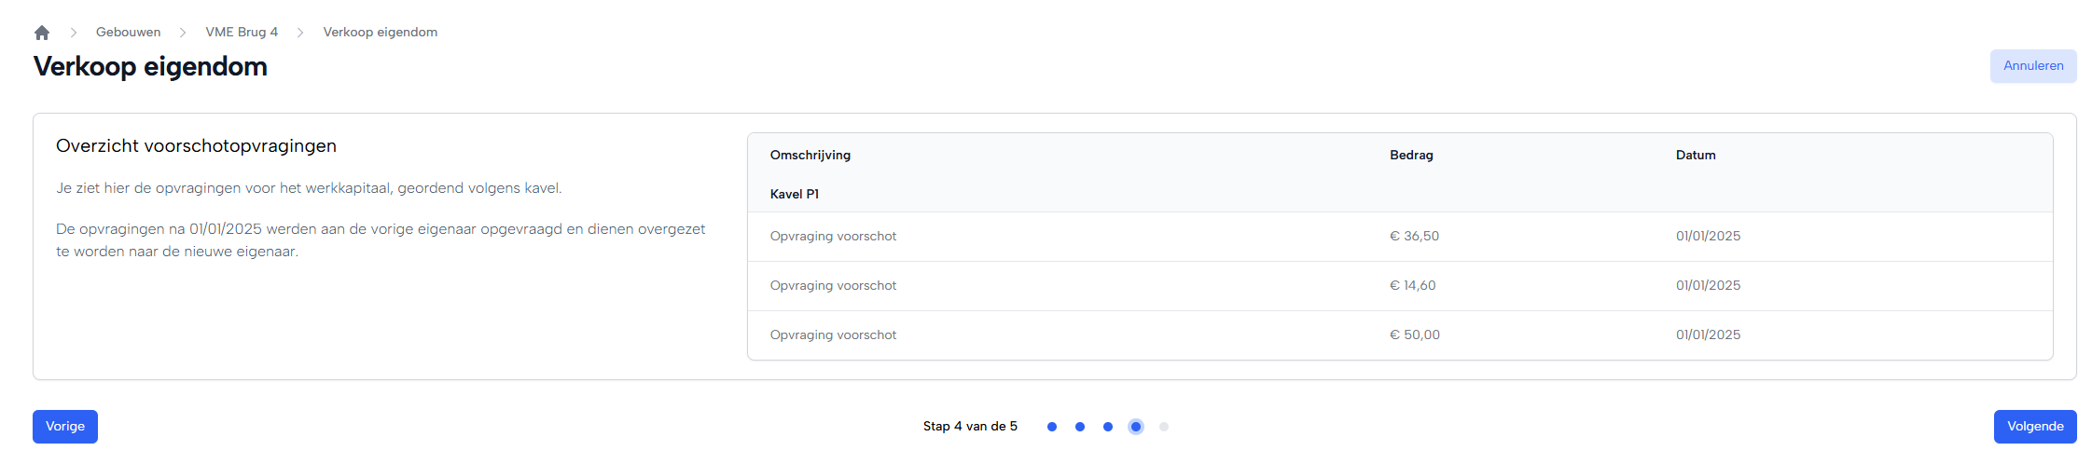
Task: Select the first step dot
Action: 1052,427
